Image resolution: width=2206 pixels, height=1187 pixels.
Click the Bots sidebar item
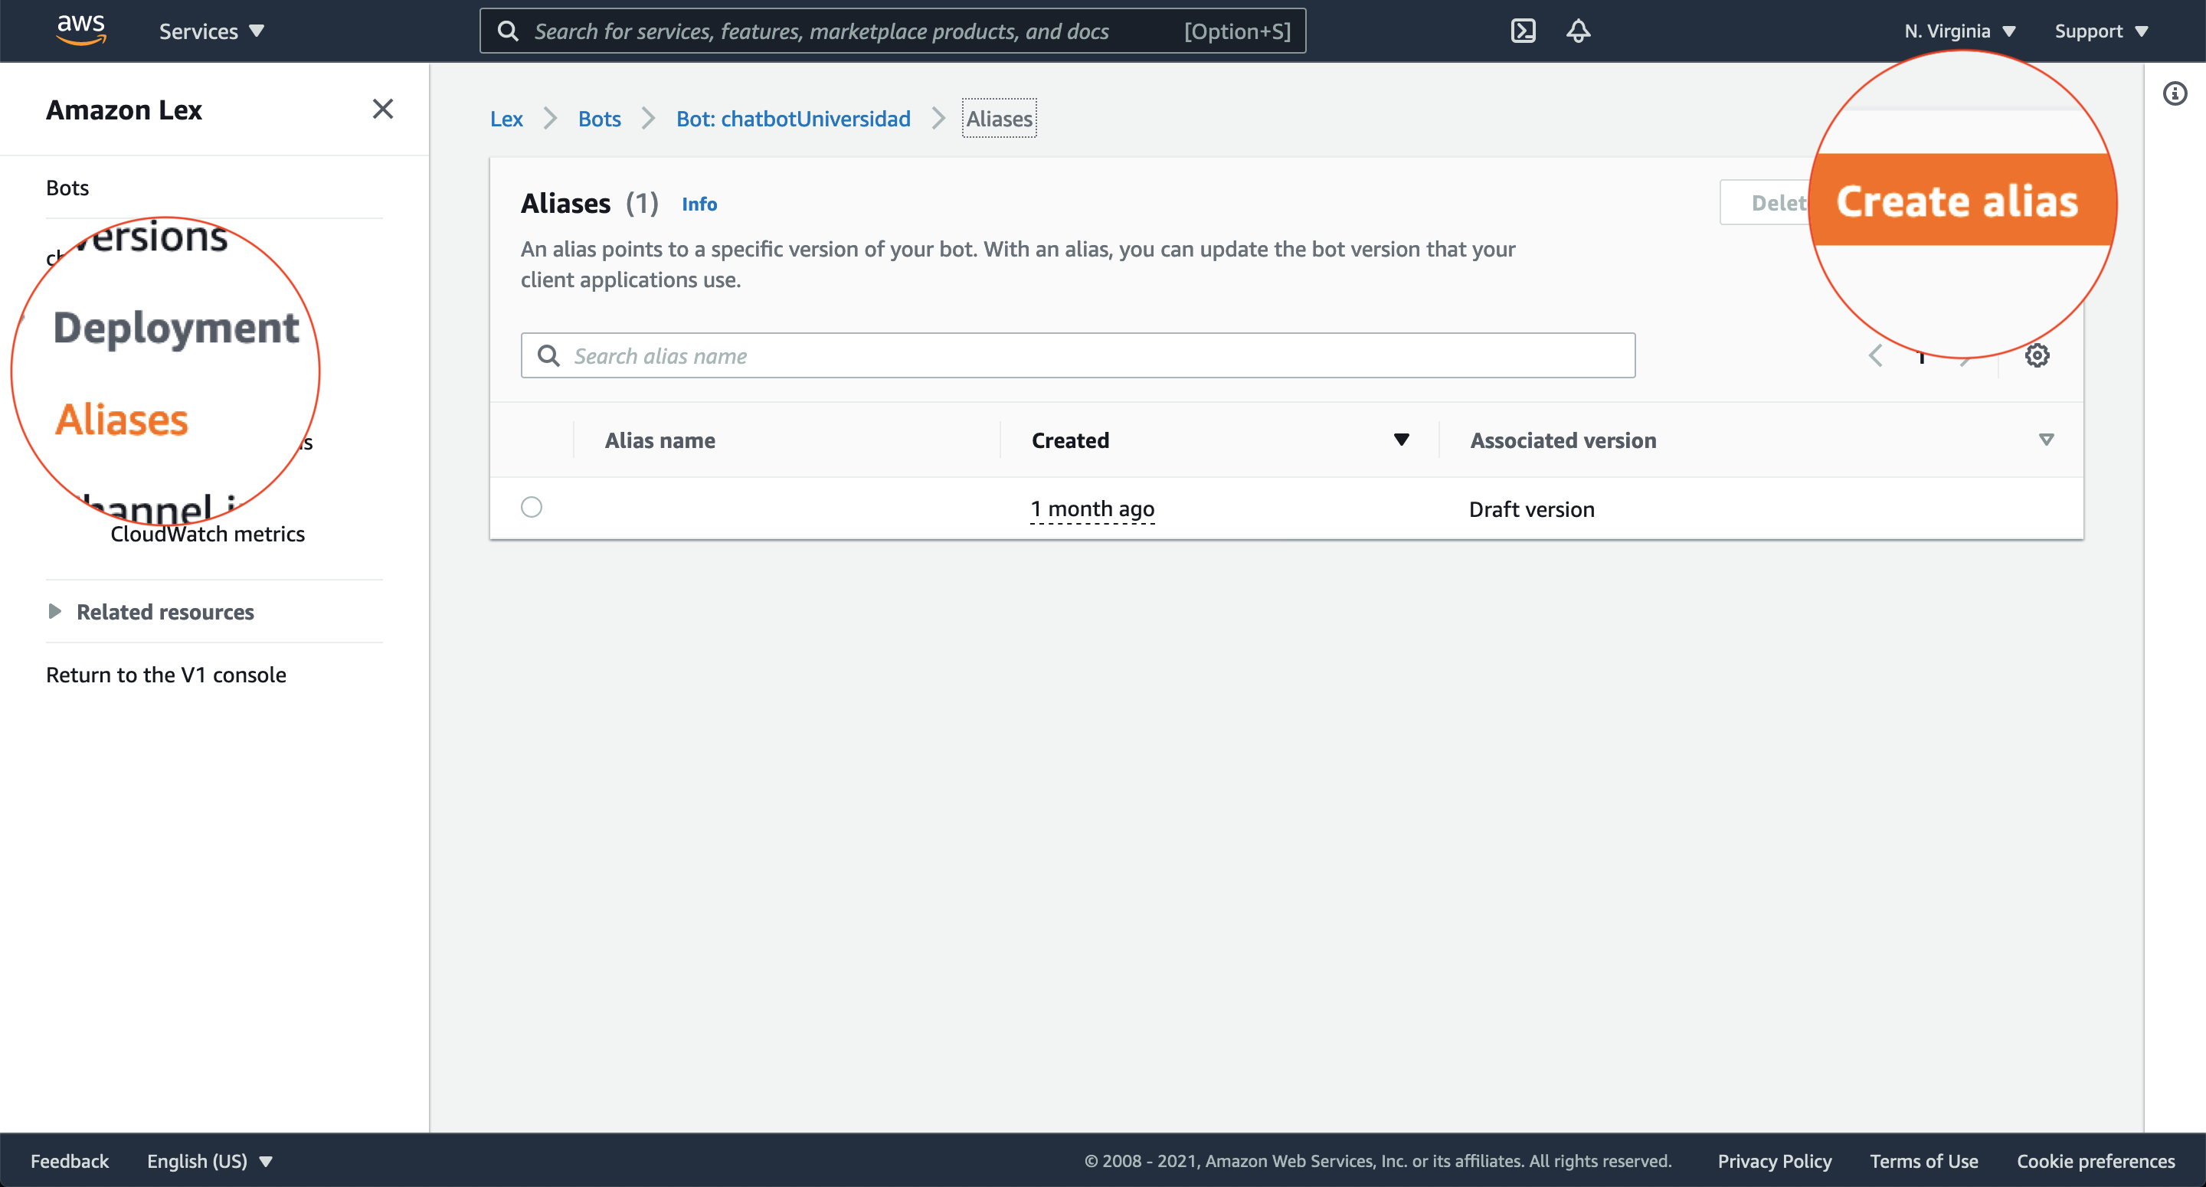click(67, 188)
